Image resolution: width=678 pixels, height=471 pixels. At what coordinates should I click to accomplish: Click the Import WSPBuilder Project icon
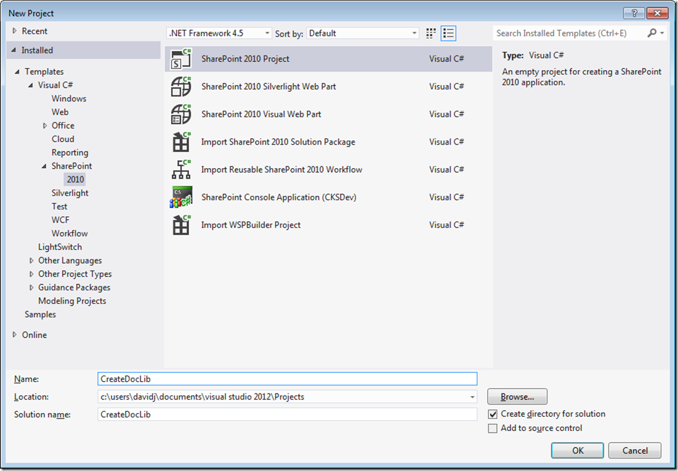click(181, 225)
